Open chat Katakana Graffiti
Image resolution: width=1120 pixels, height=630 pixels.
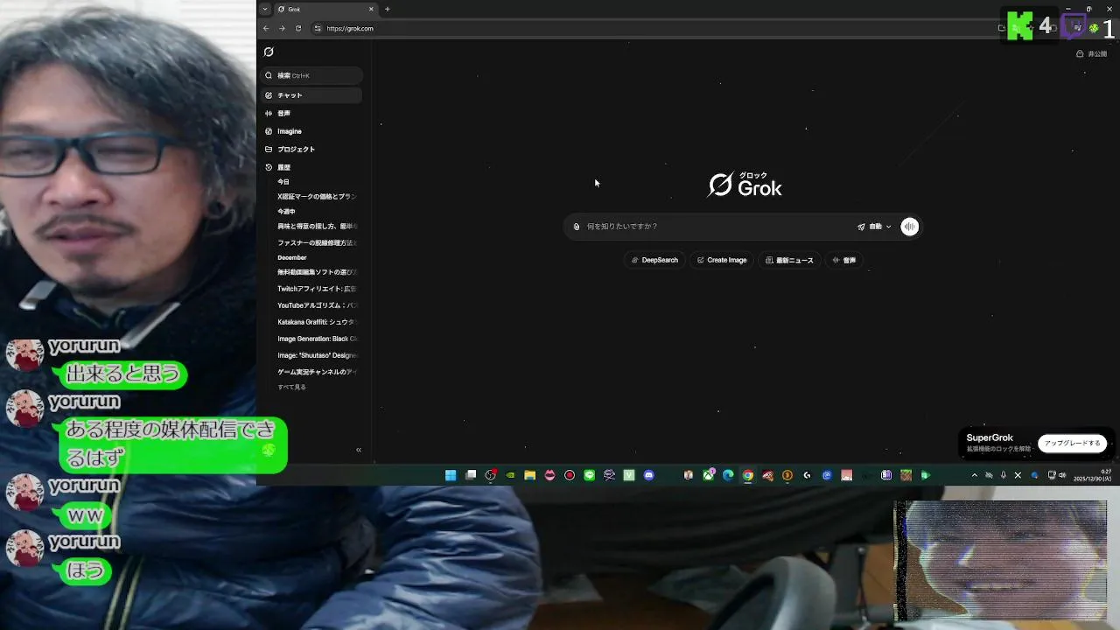coord(317,322)
